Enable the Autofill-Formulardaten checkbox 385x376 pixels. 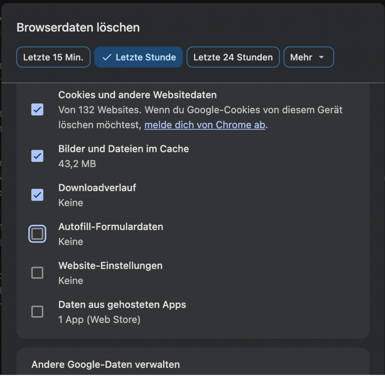tap(37, 234)
